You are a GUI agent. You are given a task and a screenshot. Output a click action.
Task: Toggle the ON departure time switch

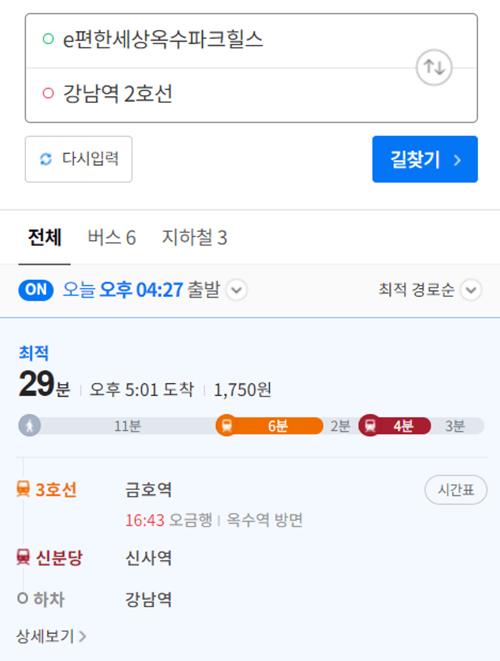(x=36, y=290)
